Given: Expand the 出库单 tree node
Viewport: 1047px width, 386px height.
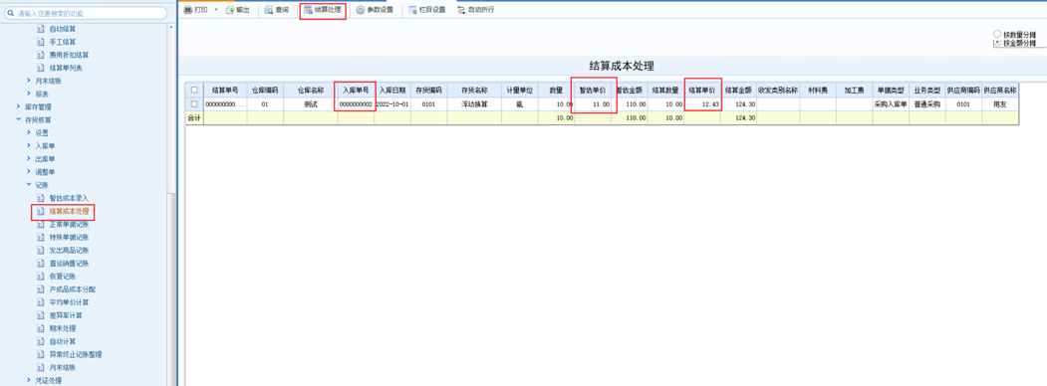Looking at the screenshot, I should tap(29, 158).
